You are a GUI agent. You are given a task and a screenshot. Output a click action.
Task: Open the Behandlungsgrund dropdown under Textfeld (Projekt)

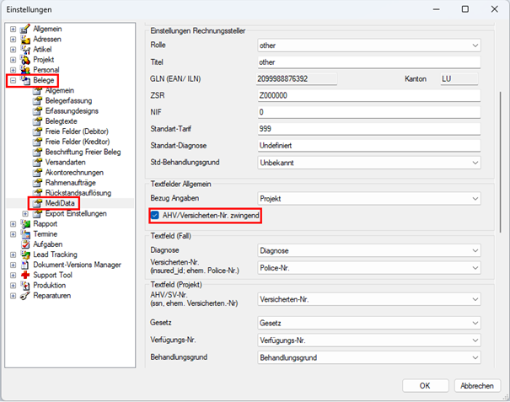[369, 358]
